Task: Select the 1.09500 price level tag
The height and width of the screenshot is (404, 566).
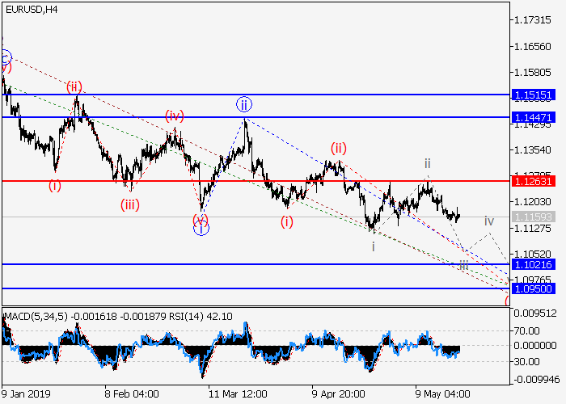Action: pos(533,288)
